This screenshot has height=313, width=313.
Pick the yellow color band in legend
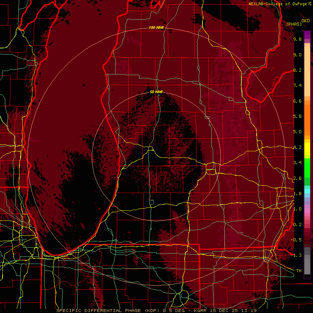pyautogui.click(x=307, y=149)
